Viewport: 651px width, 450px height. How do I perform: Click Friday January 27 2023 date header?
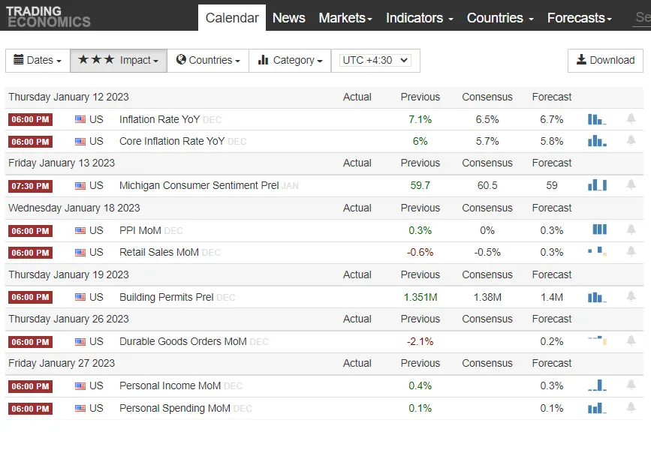62,363
